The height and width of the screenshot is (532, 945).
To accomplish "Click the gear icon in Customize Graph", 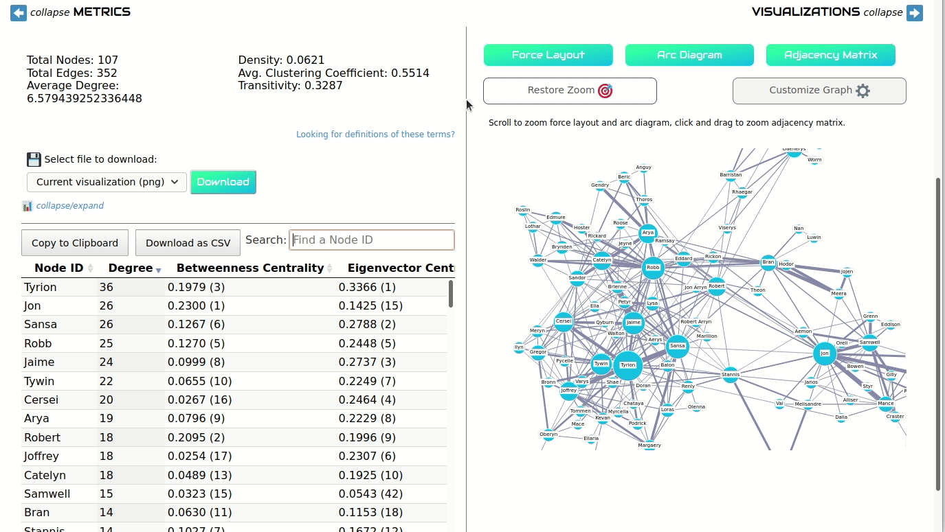I will click(863, 91).
